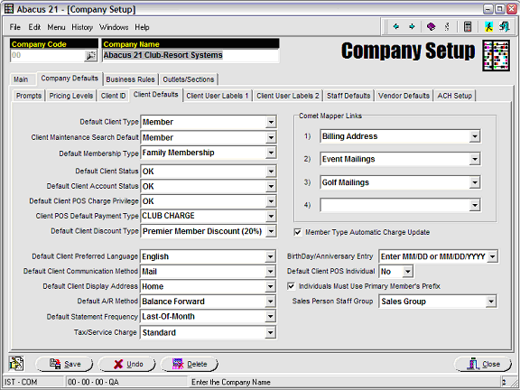Expand the Default Client POS Individual dropdown
Viewport: 520px width, 390px height.
[407, 271]
